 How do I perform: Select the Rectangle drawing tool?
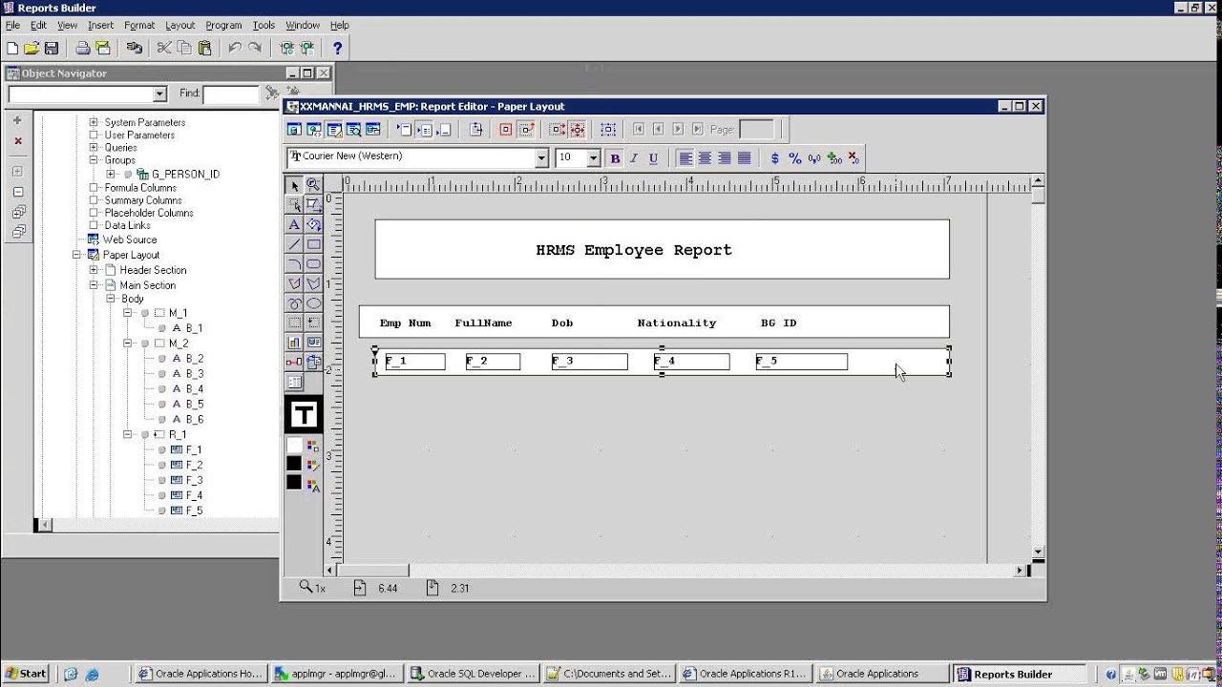point(313,244)
